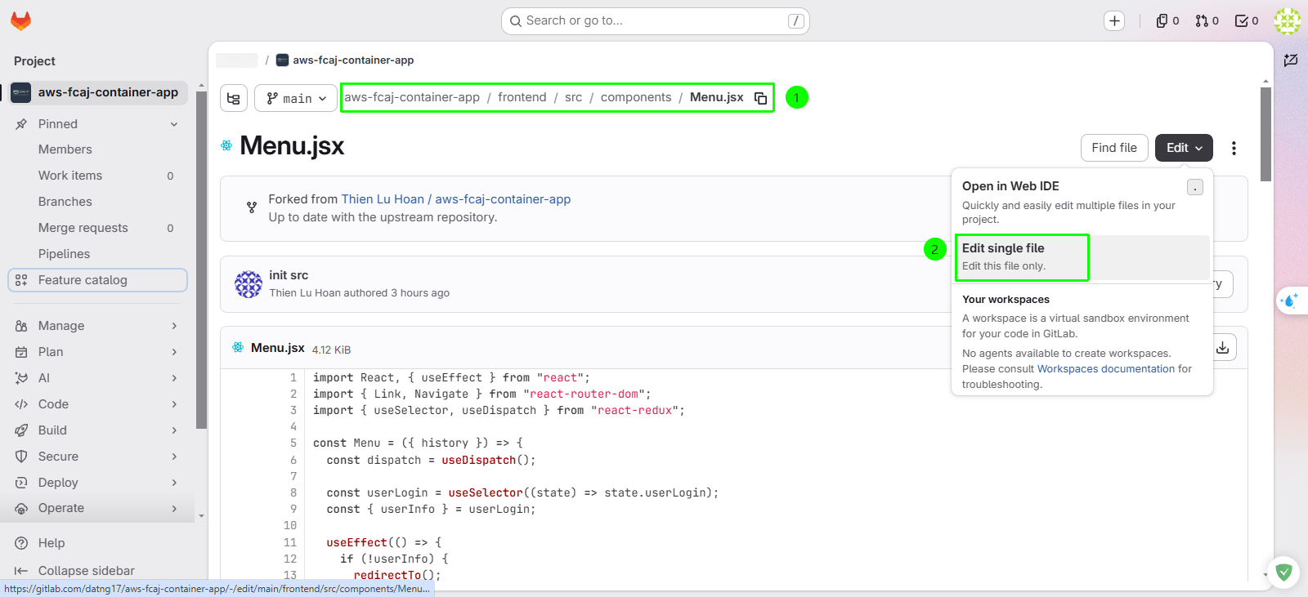Click the pinned section pin icon
Screen dimensions: 1308x597
(21, 124)
